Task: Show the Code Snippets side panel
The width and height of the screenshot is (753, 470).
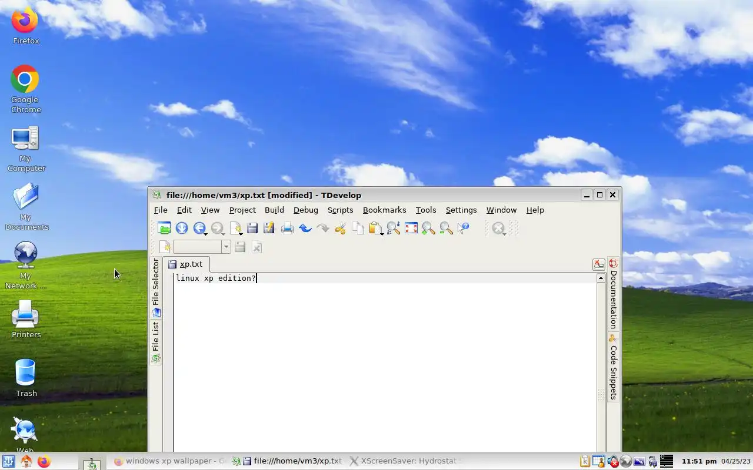Action: pyautogui.click(x=613, y=368)
